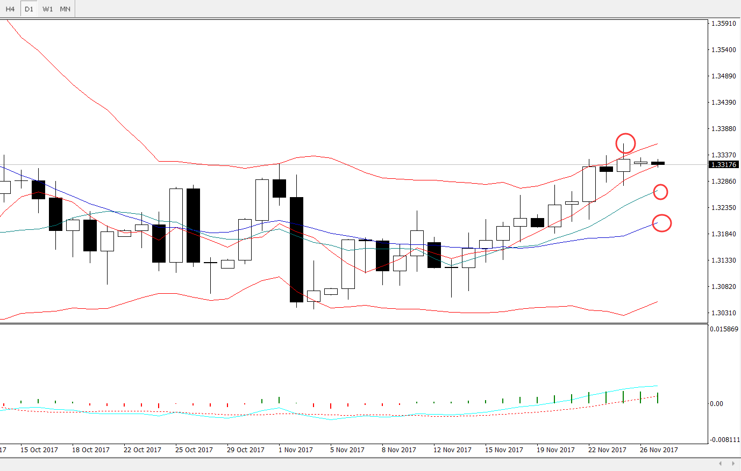
Task: Select the last black candle on 26 Nov
Action: [x=658, y=163]
